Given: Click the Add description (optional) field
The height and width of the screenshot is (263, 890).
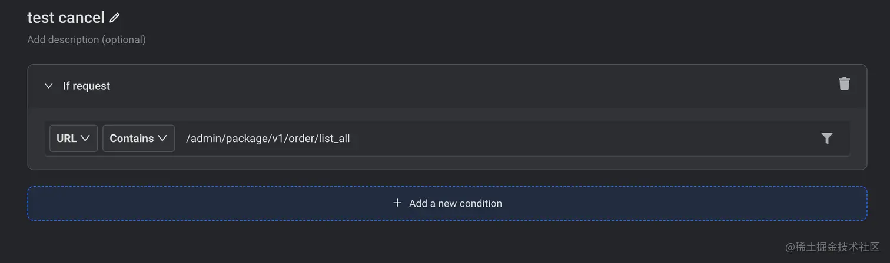Looking at the screenshot, I should click(87, 39).
